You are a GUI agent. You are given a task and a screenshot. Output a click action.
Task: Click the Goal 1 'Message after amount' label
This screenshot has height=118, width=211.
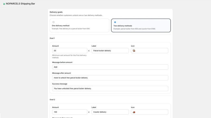pos(61,73)
